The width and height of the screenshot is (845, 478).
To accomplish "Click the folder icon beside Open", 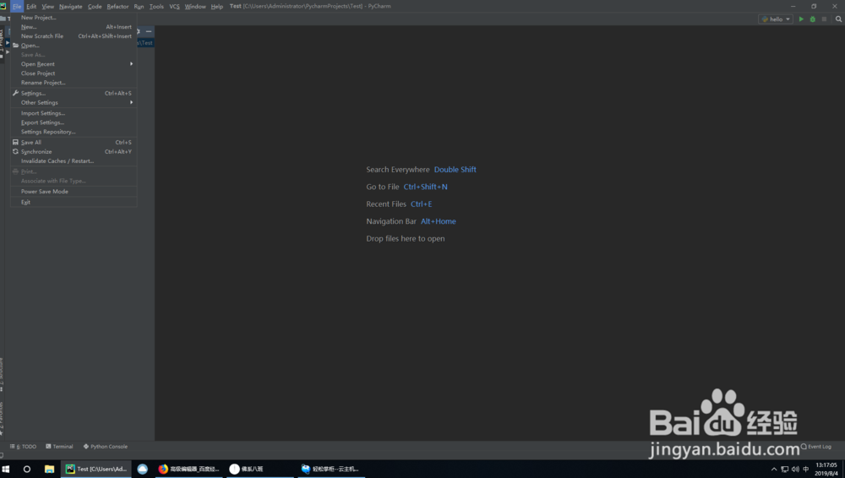I will 15,46.
